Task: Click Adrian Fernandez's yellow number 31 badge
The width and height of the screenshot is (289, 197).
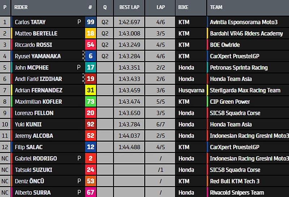Action: point(90,90)
